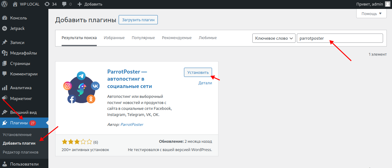This screenshot has height=168, width=392.
Task: Open the Ключевое слово search type dropdown
Action: [x=274, y=38]
